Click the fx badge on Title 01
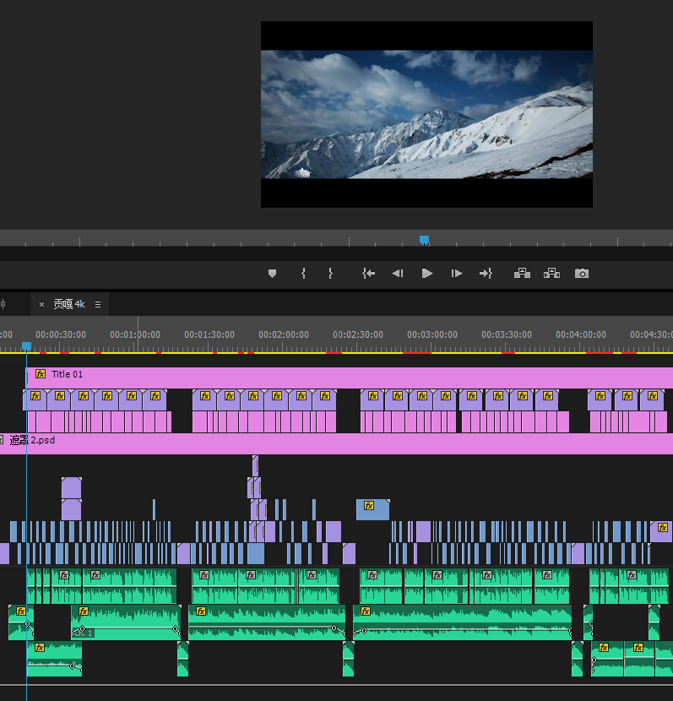The image size is (673, 701). click(x=41, y=374)
